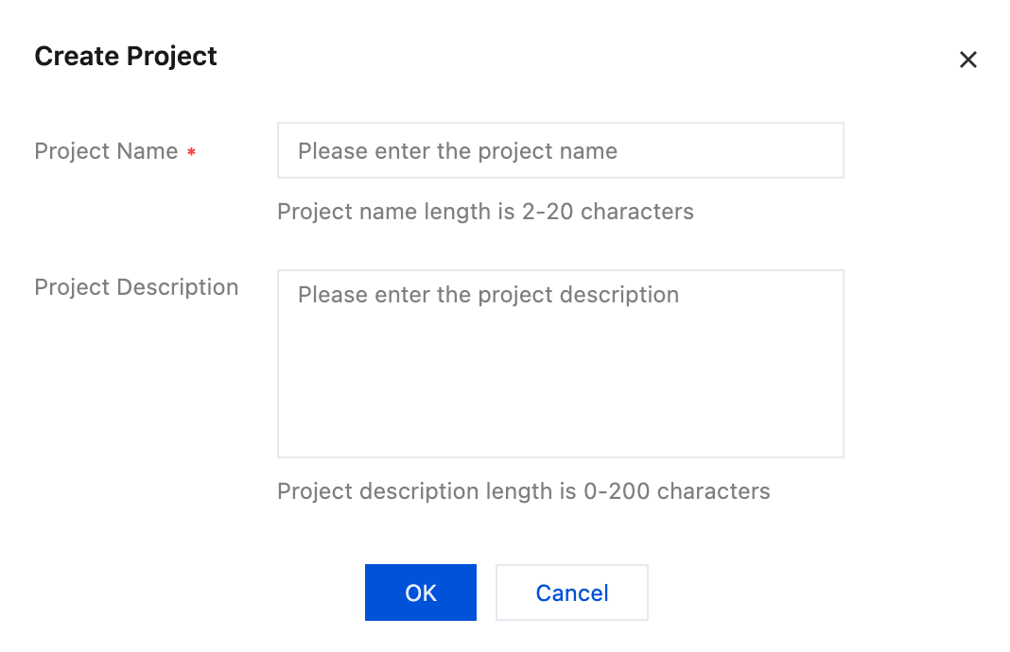The image size is (1010, 652).
Task: Select the 2-20 characters name hint text
Action: pos(486,211)
